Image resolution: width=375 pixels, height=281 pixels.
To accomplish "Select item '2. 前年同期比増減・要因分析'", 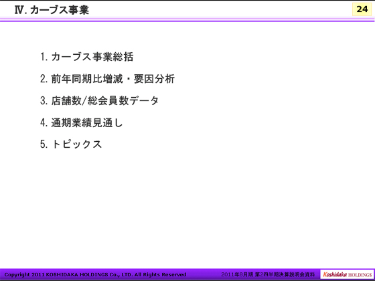I will [x=107, y=79].
